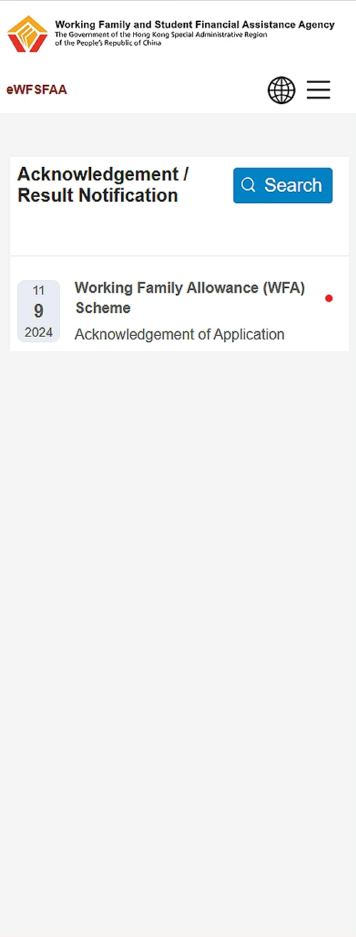Screen dimensions: 356x937
Task: Open Working Family Allowance (WFA) notification title
Action: [x=190, y=297]
